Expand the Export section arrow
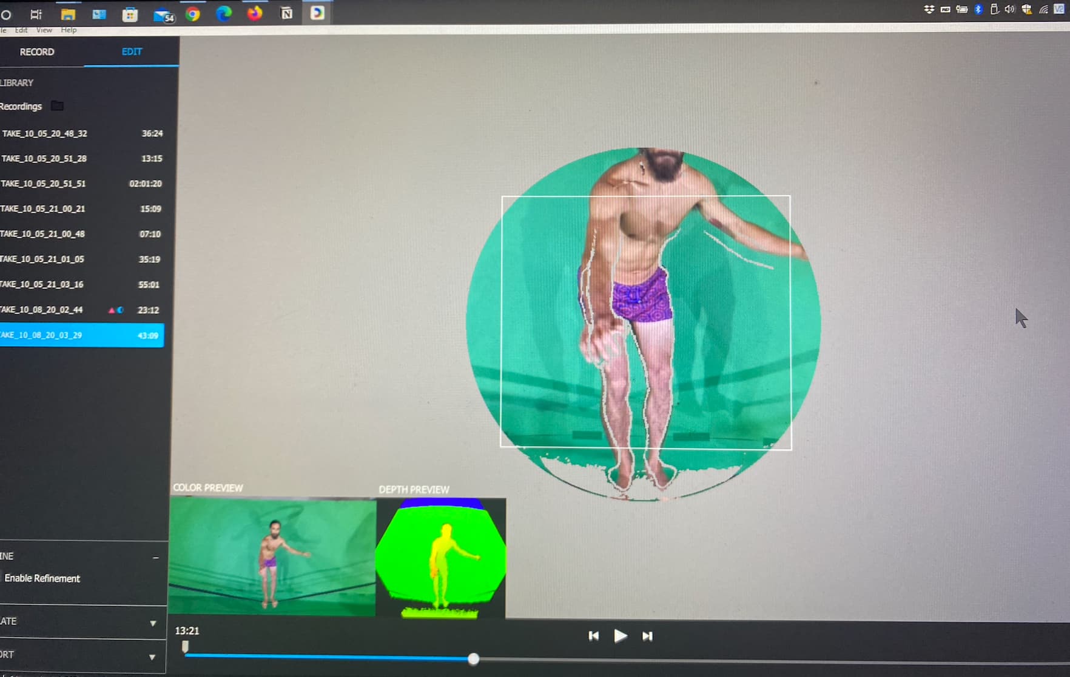1070x677 pixels. tap(152, 656)
